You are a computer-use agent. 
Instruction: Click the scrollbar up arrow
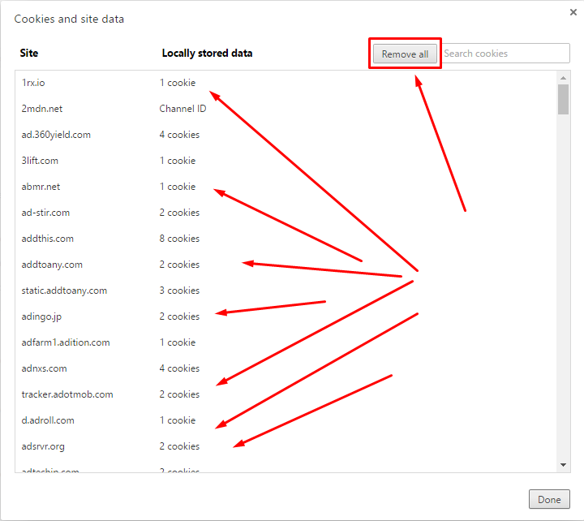564,78
